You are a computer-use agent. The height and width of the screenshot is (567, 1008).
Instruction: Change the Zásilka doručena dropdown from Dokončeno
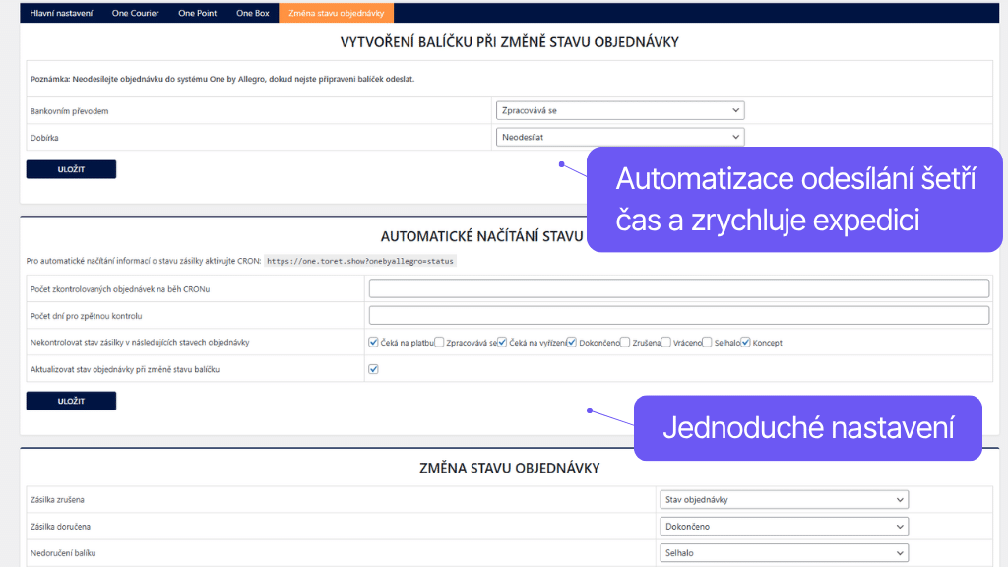tap(783, 526)
